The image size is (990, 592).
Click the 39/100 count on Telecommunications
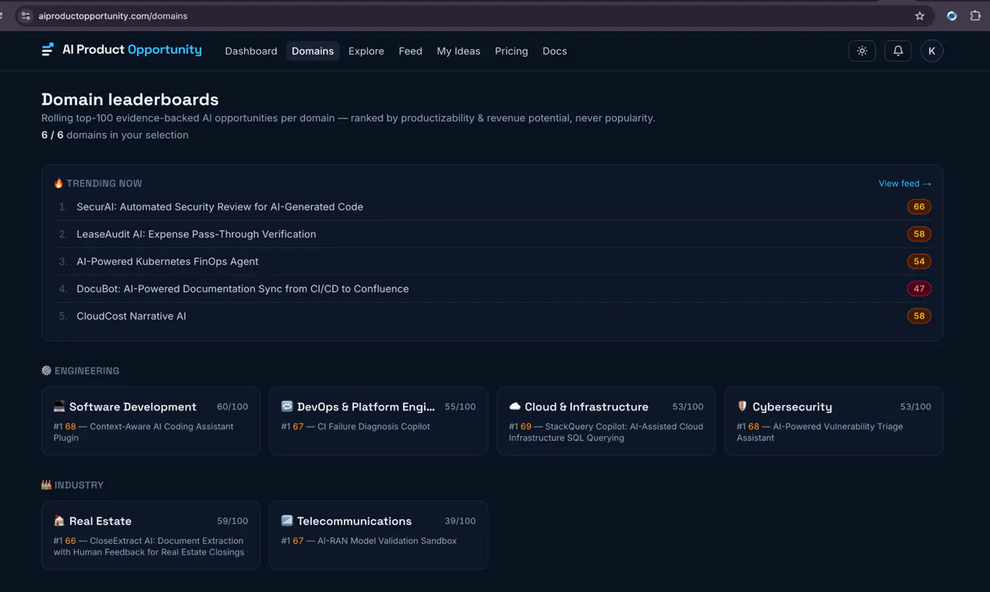(x=460, y=520)
